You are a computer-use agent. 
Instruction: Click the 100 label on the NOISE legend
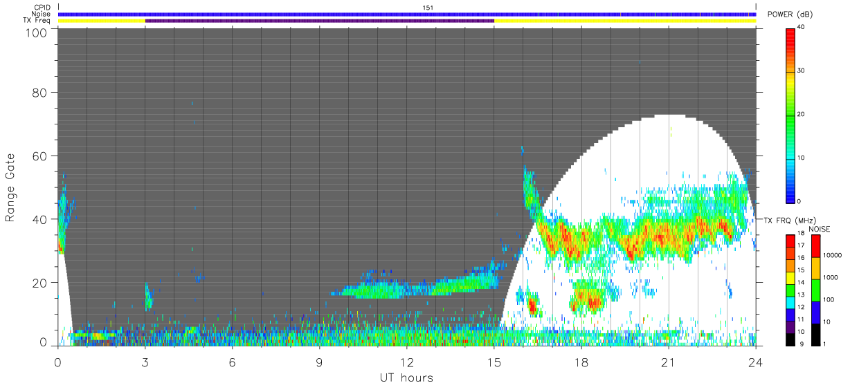[829, 299]
